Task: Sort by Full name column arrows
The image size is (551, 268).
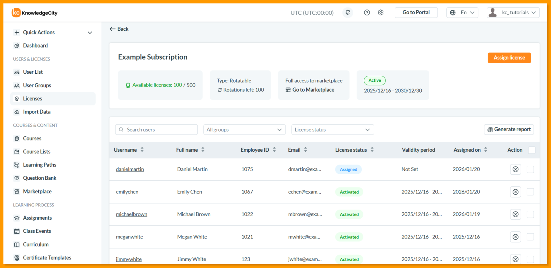Action: pyautogui.click(x=203, y=150)
